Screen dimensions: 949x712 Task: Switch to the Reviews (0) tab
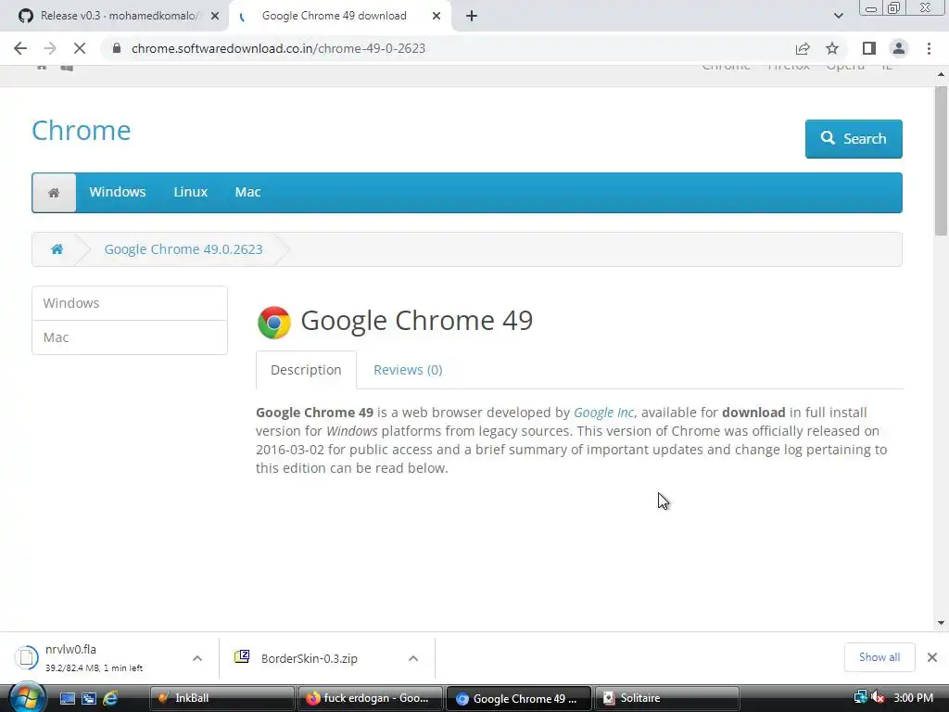click(408, 370)
